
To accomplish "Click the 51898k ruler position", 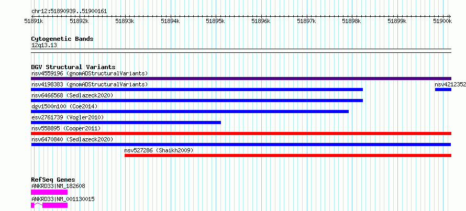I will coord(352,21).
